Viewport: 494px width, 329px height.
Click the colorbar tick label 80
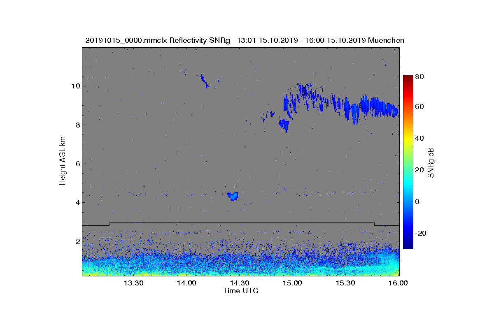pos(420,76)
